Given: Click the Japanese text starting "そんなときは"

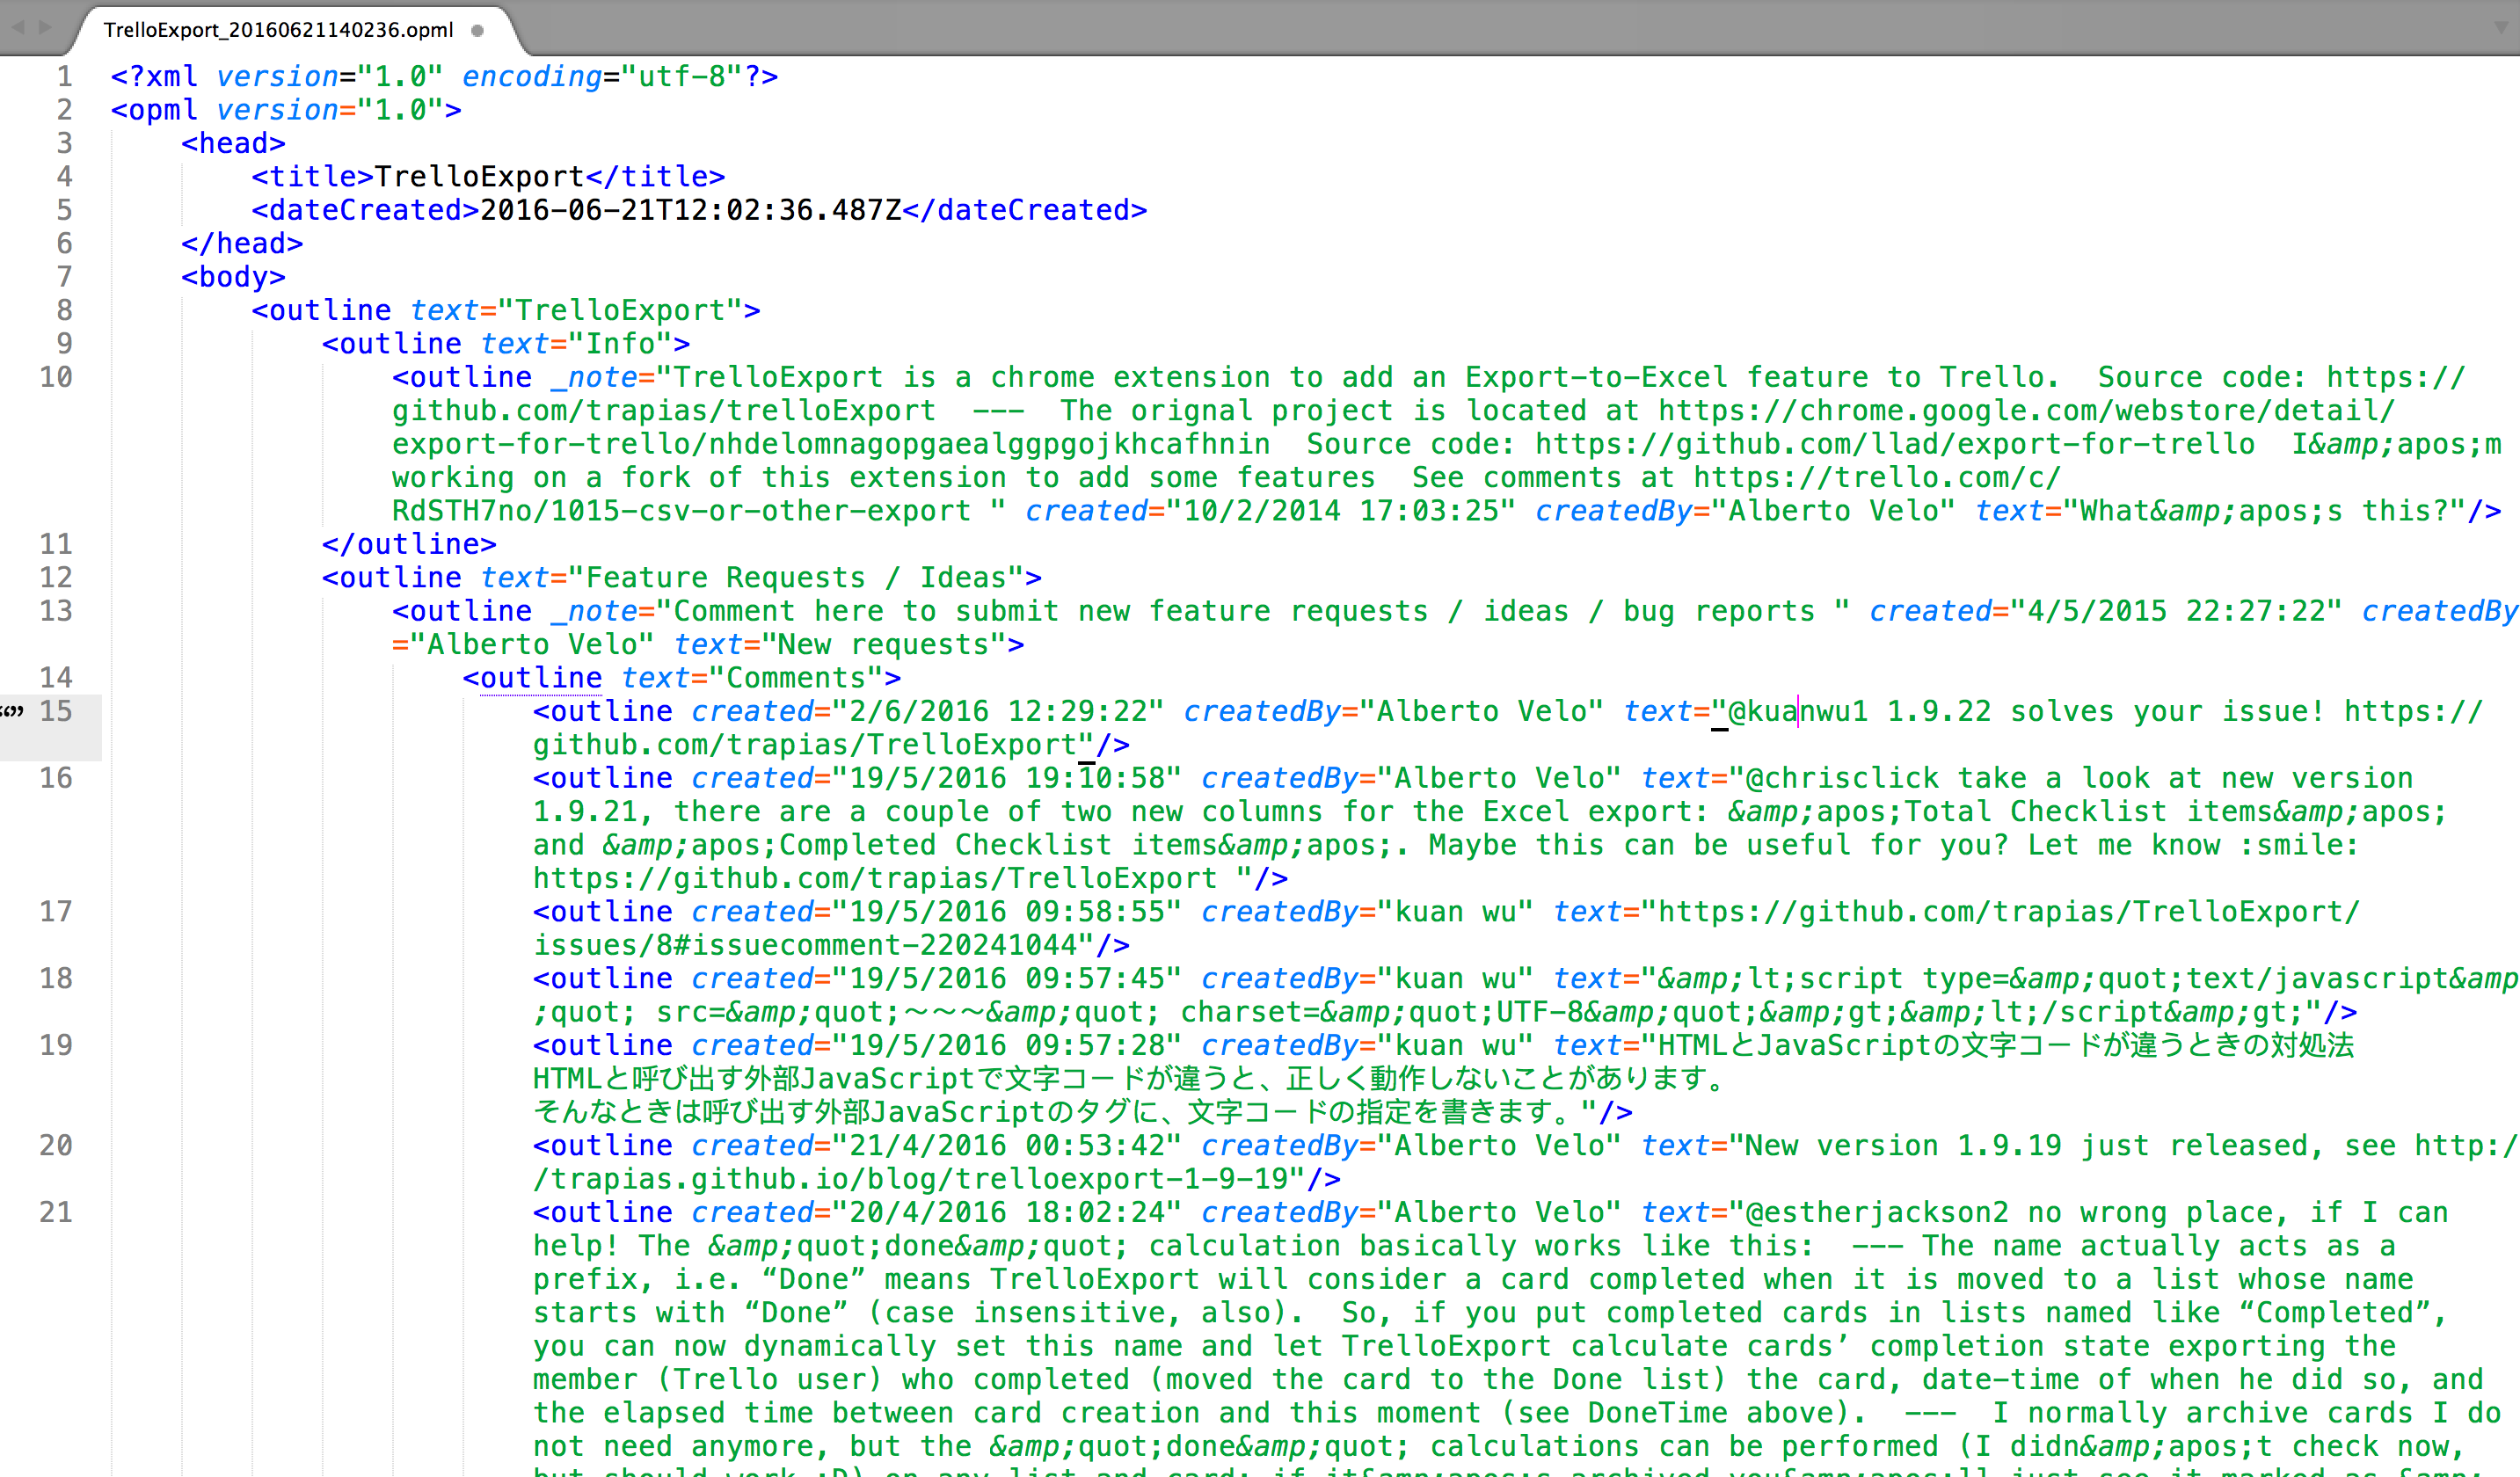Looking at the screenshot, I should point(1056,1112).
